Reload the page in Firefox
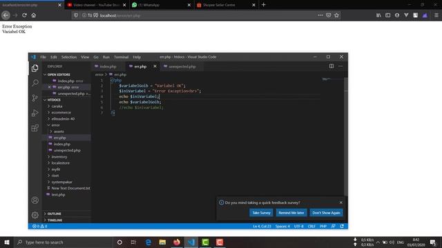The image size is (442, 248). (25, 15)
